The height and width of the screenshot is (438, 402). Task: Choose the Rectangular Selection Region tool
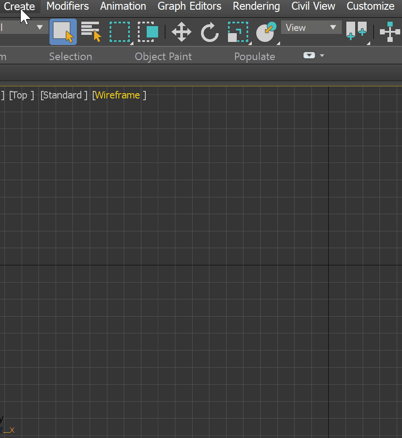click(x=120, y=31)
